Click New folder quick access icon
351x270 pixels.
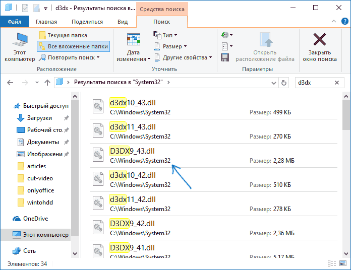click(x=36, y=8)
